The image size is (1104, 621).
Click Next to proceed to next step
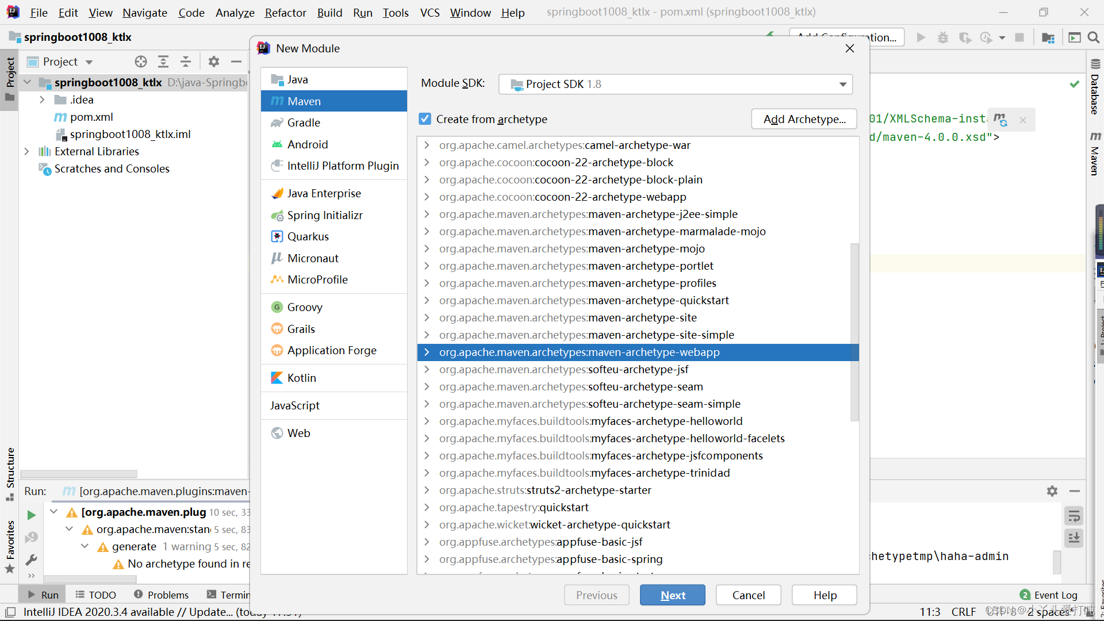673,595
